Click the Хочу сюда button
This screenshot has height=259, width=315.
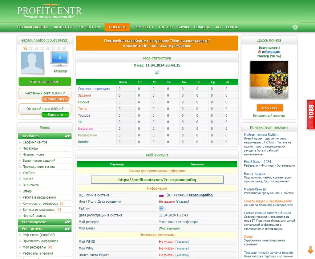(x=270, y=108)
